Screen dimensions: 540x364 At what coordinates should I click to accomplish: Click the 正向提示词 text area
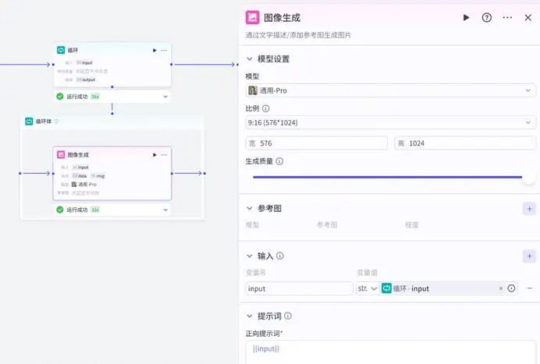[x=390, y=351]
